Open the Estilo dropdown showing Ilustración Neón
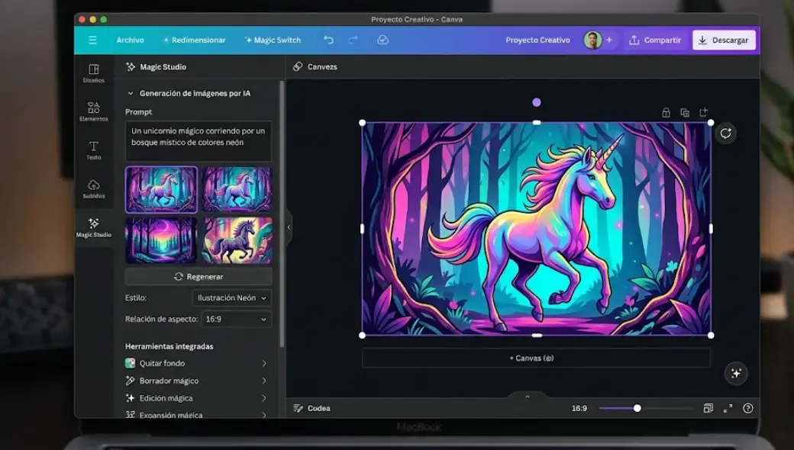Viewport: 794px width, 450px height. tap(231, 297)
